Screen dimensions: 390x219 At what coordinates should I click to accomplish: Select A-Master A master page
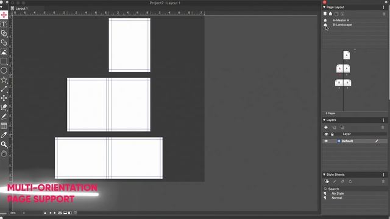pos(341,20)
